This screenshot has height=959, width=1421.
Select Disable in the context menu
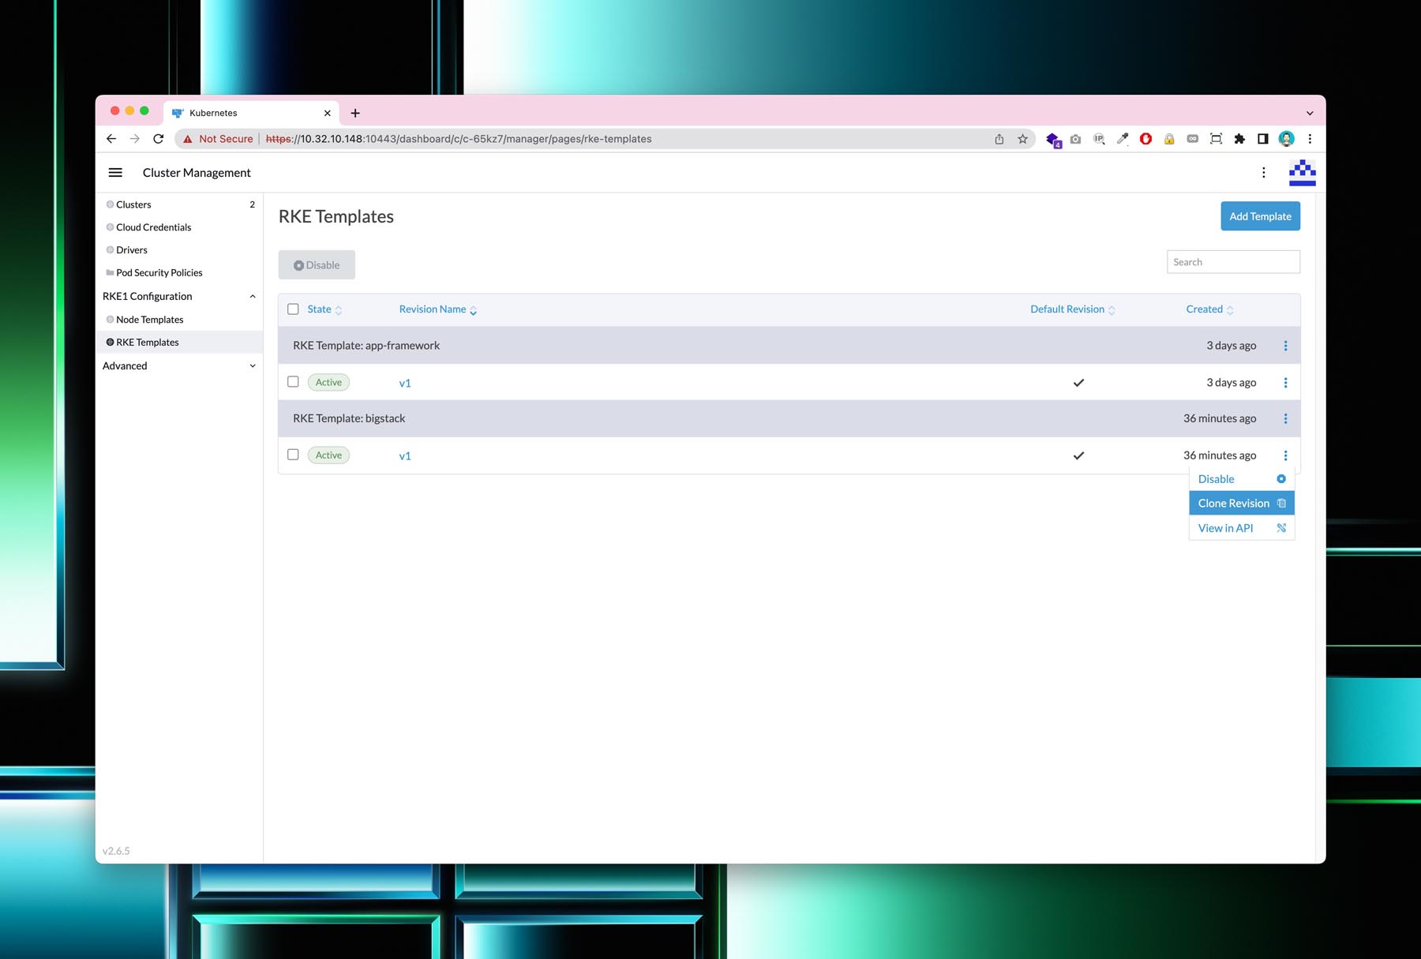pos(1241,479)
